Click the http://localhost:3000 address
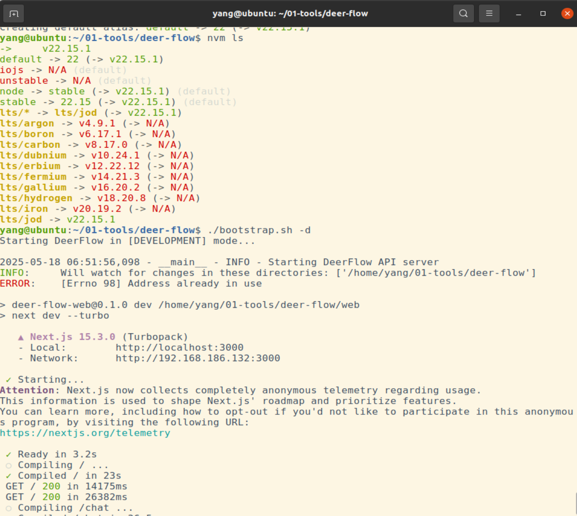577x516 pixels. tap(179, 347)
